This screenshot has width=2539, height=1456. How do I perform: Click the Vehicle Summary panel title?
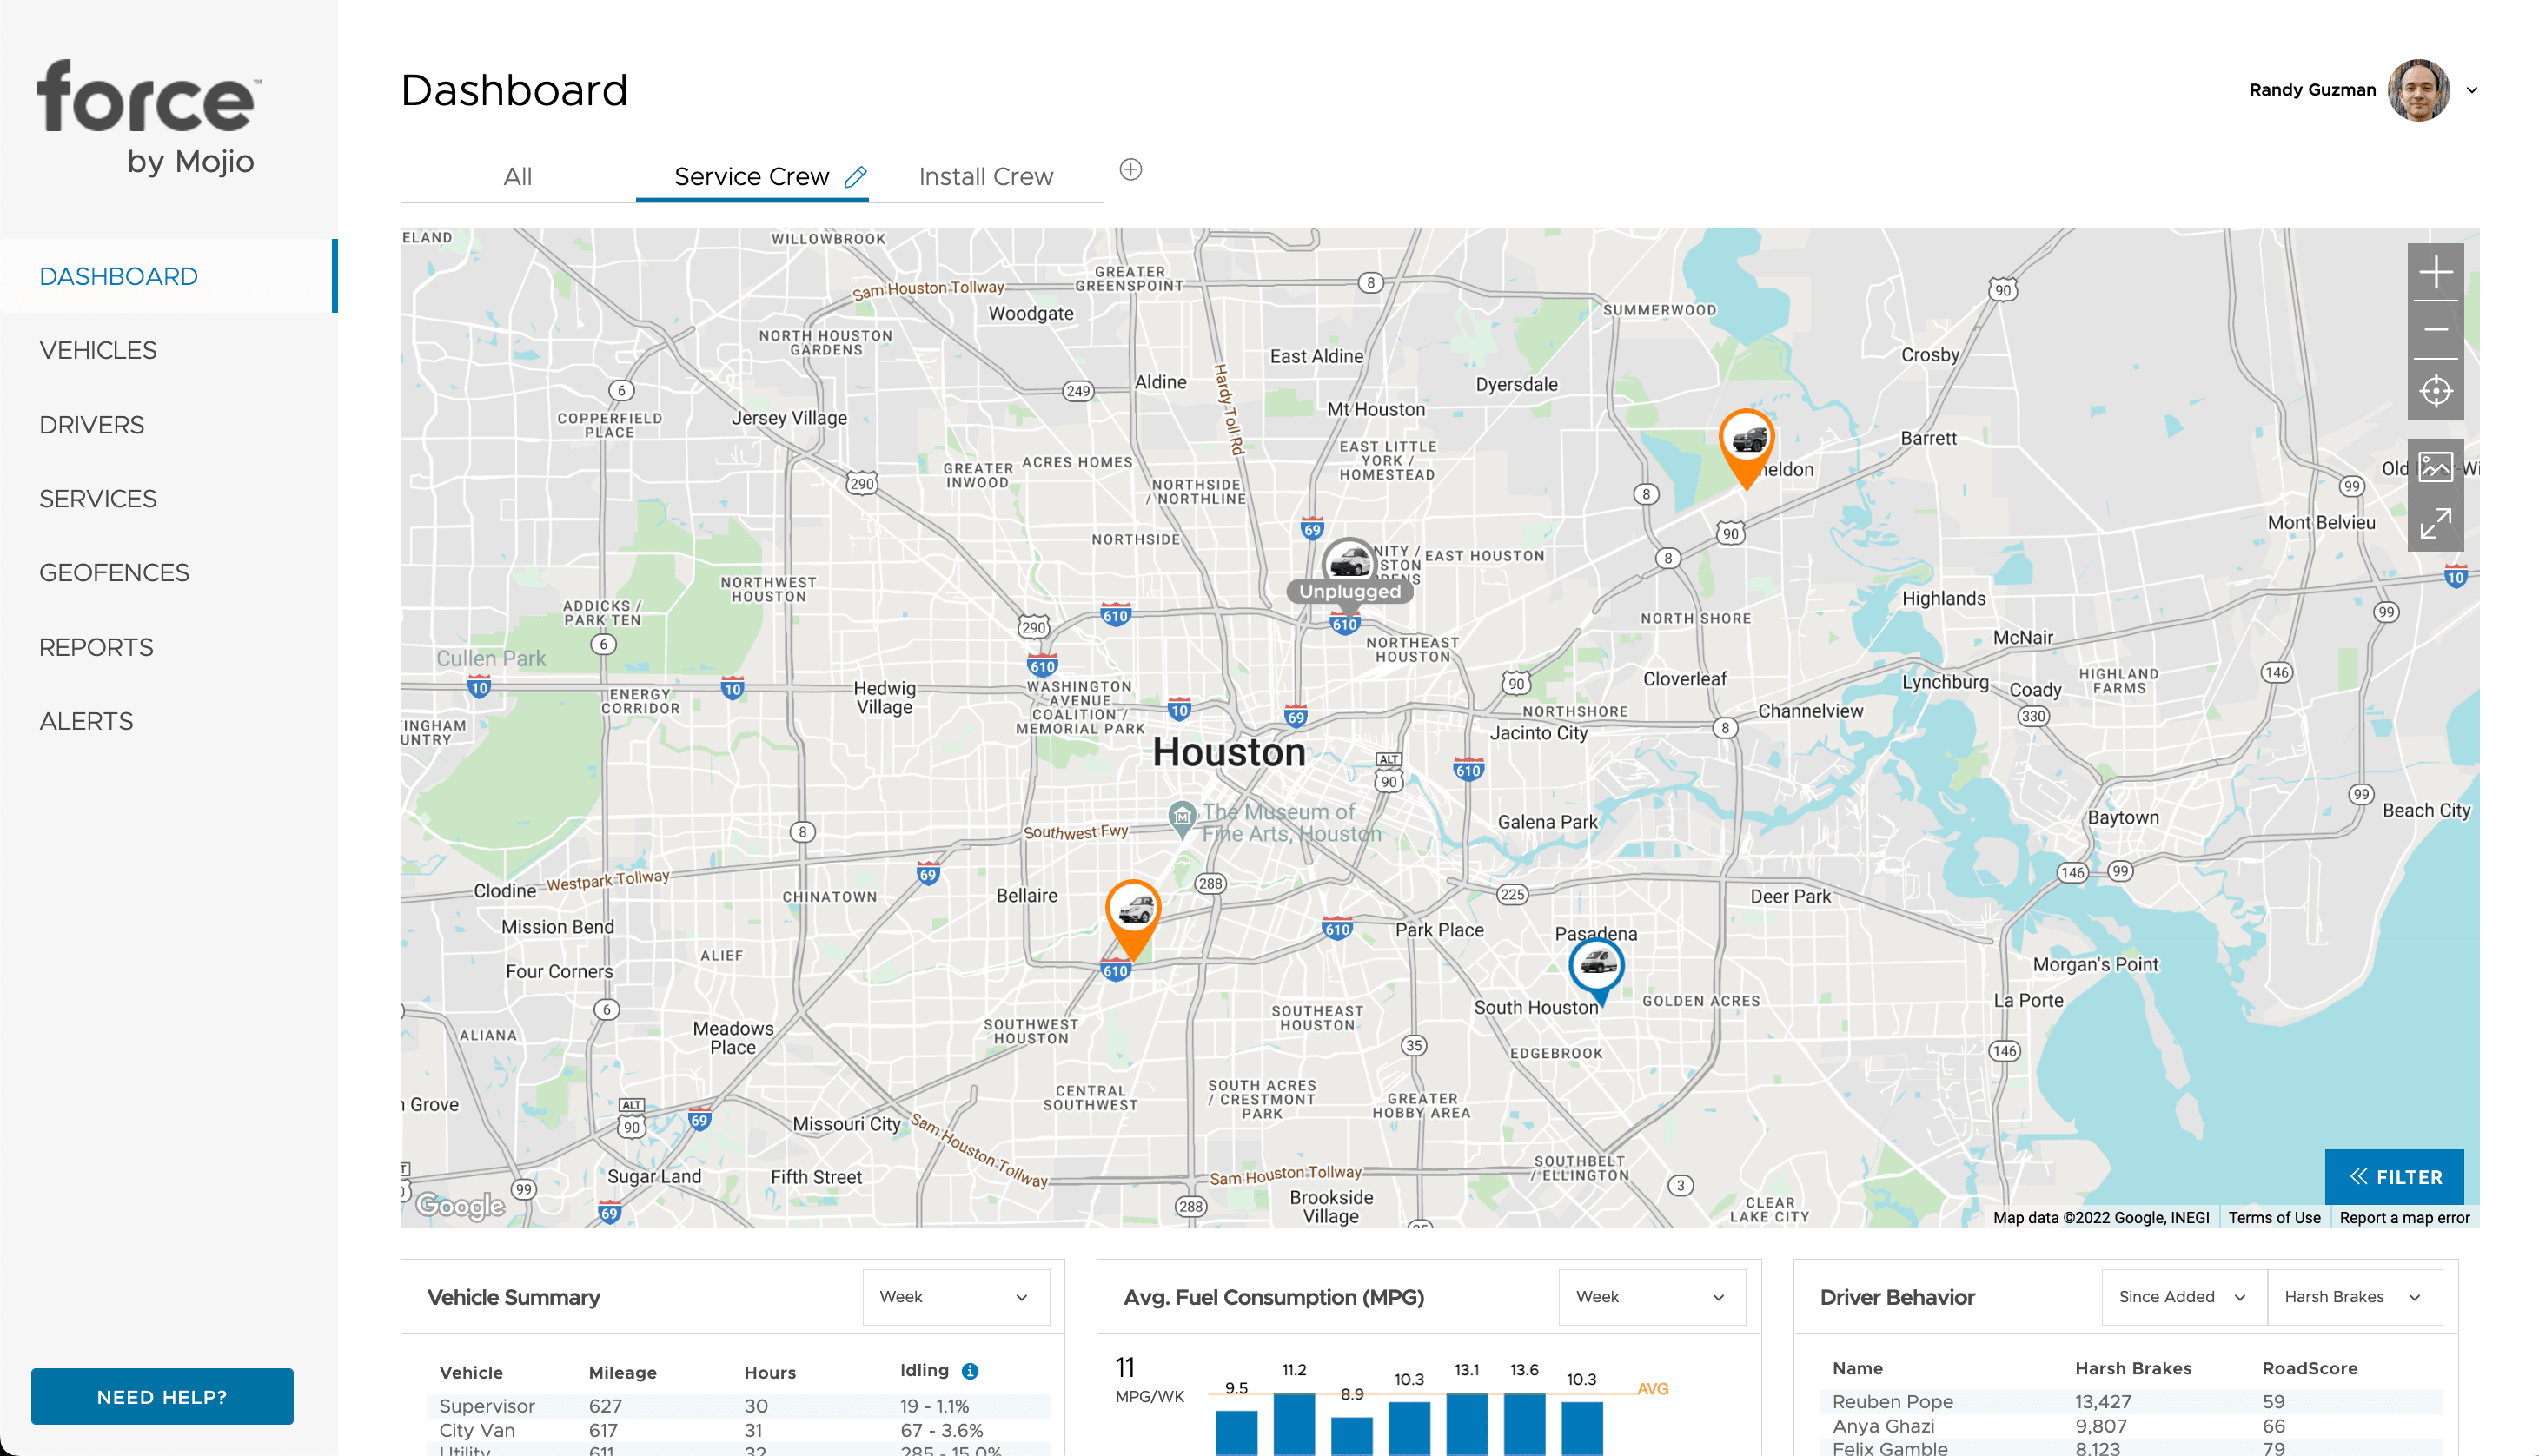click(x=513, y=1297)
